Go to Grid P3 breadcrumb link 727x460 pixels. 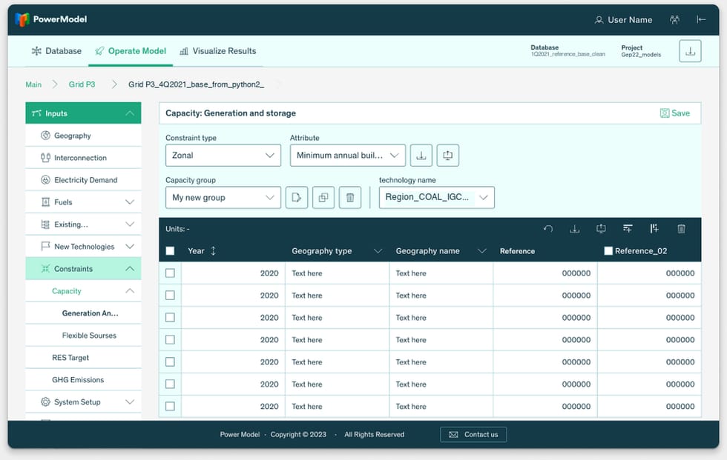tap(82, 84)
